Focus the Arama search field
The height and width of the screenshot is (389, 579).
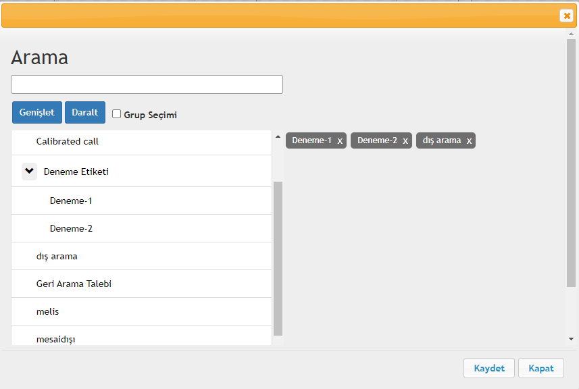coord(147,84)
